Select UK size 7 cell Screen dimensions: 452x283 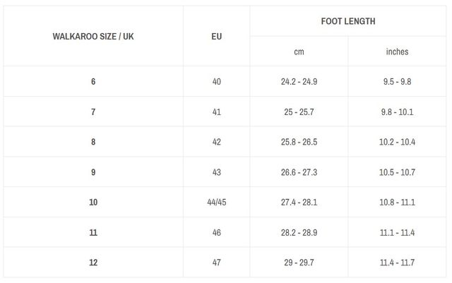click(x=93, y=112)
